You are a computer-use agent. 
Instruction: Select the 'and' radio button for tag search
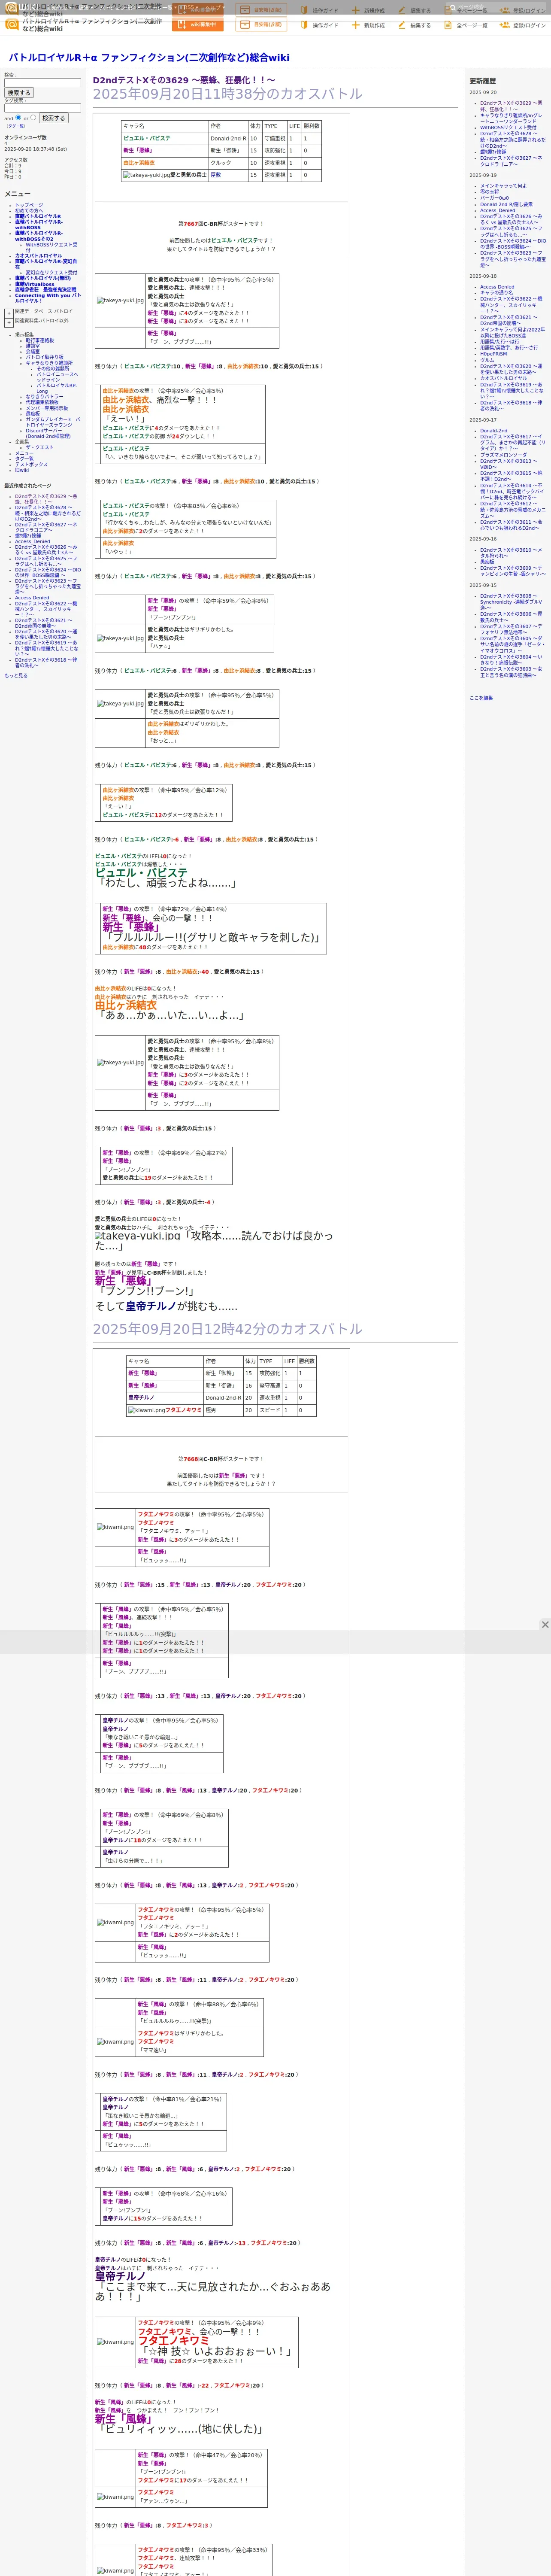pos(18,117)
